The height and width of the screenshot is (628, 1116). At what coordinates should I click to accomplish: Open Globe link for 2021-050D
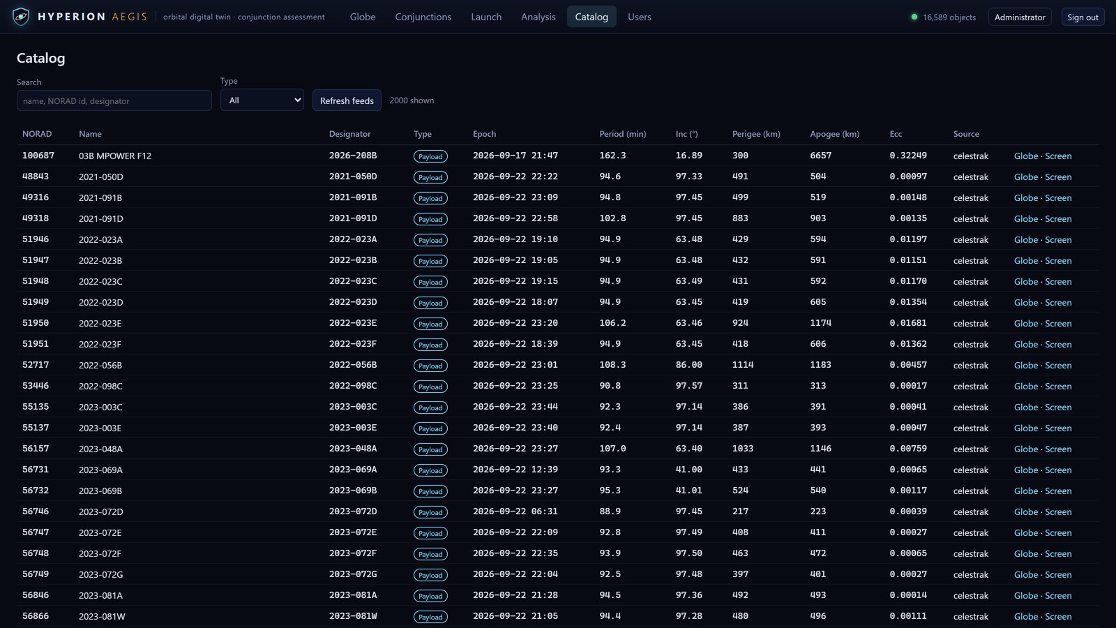(x=1025, y=177)
